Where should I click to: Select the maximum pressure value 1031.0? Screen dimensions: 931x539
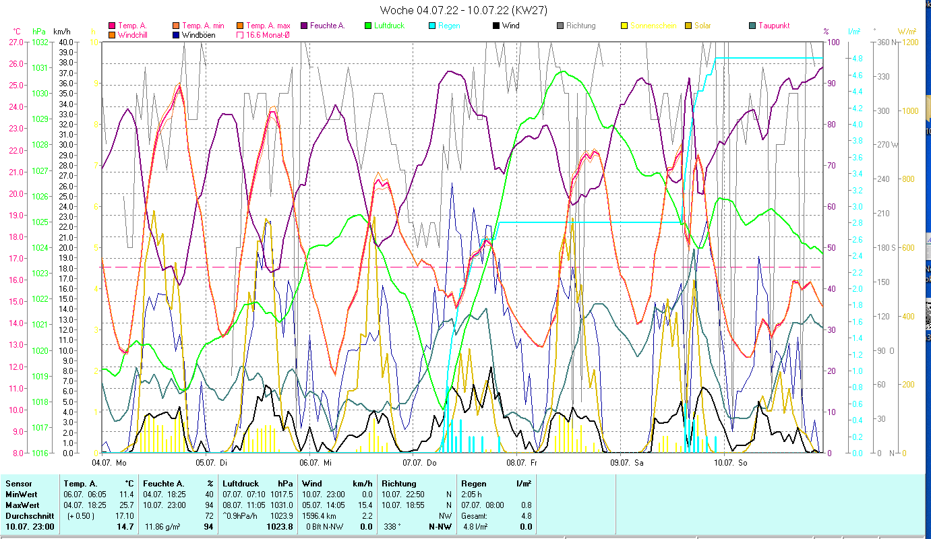282,505
